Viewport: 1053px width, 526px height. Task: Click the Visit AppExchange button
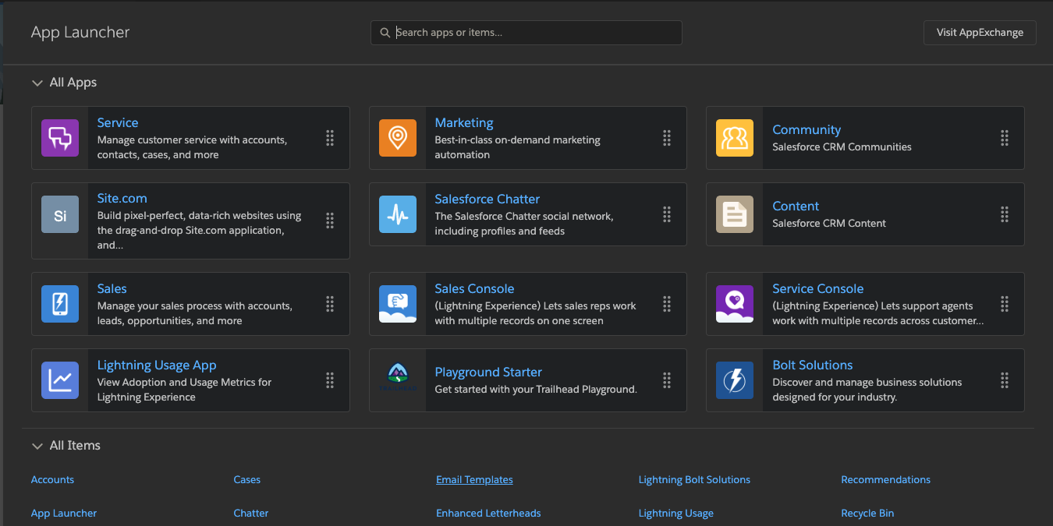click(980, 33)
